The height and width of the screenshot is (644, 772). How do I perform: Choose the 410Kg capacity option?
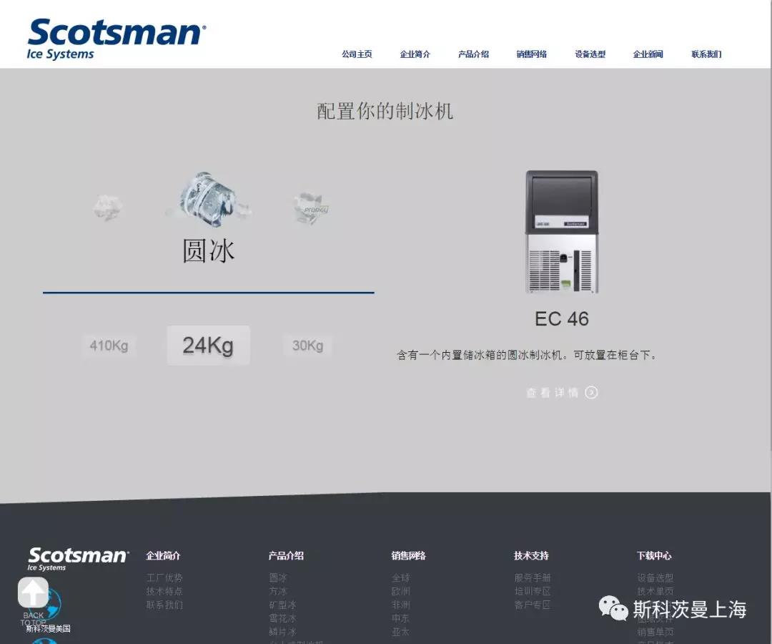pyautogui.click(x=109, y=346)
